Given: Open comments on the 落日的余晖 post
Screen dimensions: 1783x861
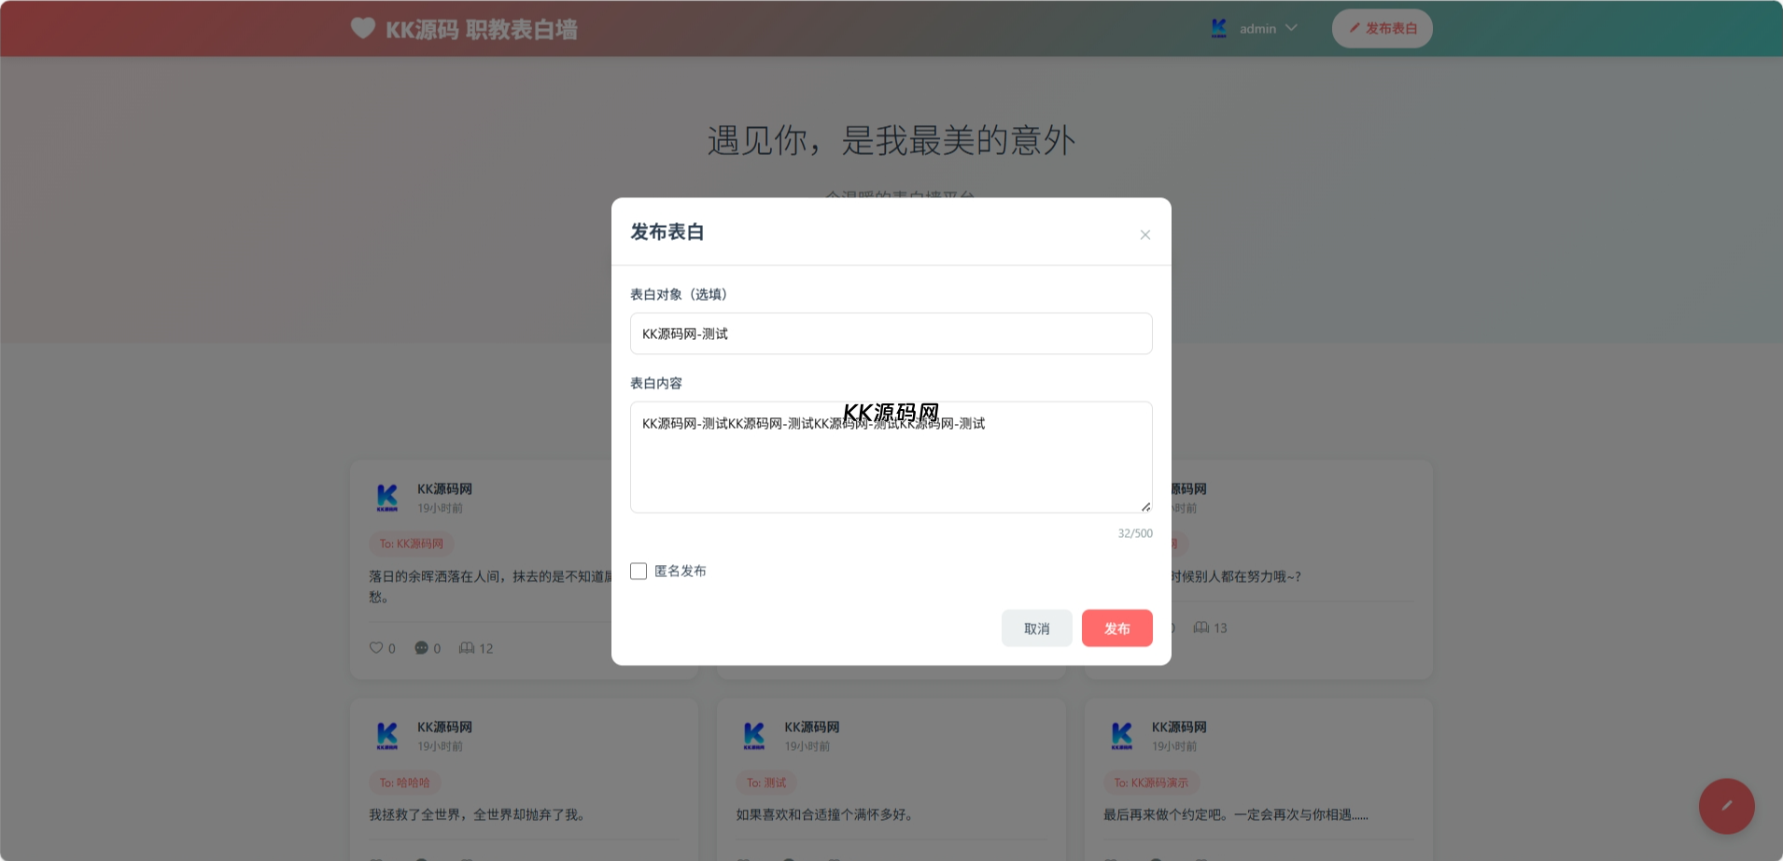Looking at the screenshot, I should 421,647.
